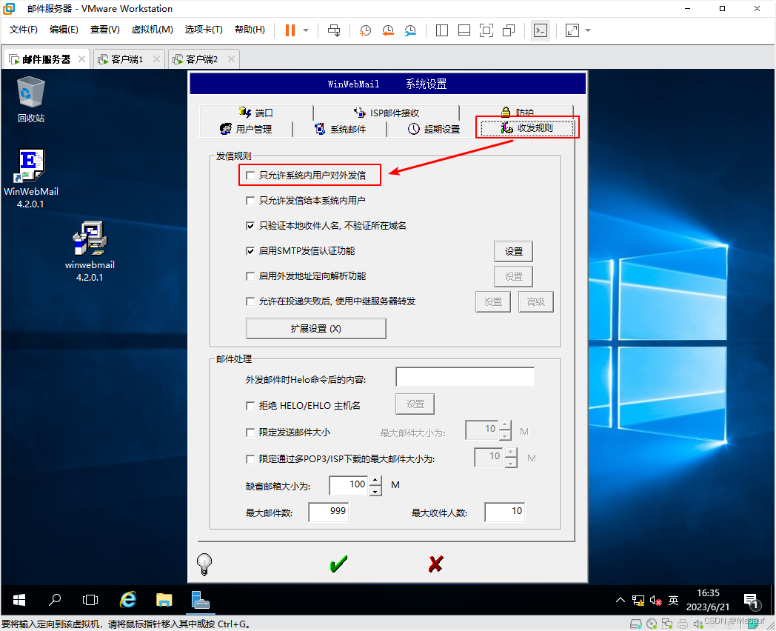
Task: Select the 系统邮件 settings tab
Action: (x=341, y=129)
